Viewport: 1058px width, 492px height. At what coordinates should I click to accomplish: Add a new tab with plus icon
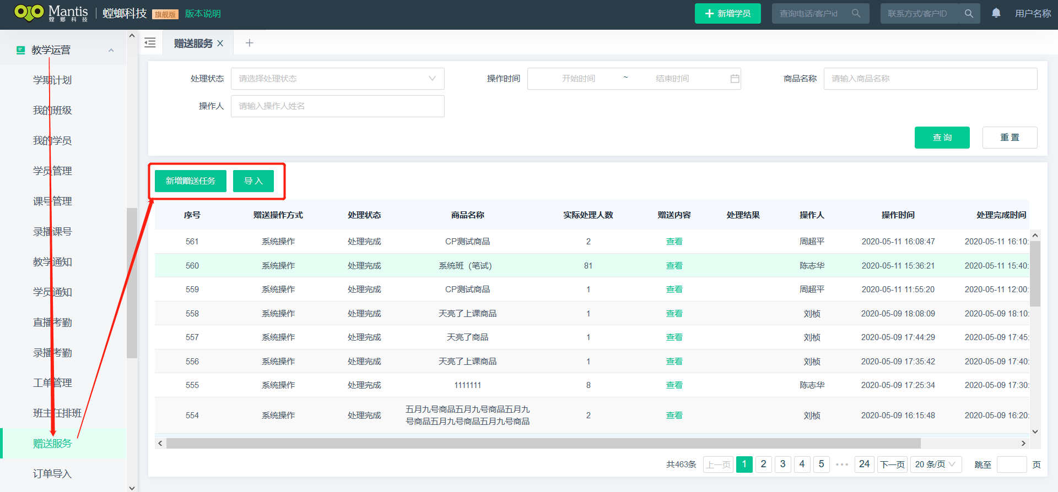(x=249, y=43)
